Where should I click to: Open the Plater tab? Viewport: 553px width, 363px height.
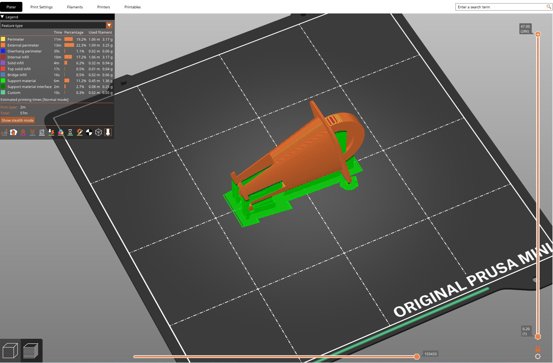point(11,7)
